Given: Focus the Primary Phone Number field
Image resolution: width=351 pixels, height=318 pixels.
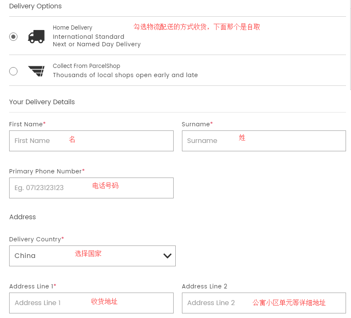Looking at the screenshot, I should click(x=91, y=188).
